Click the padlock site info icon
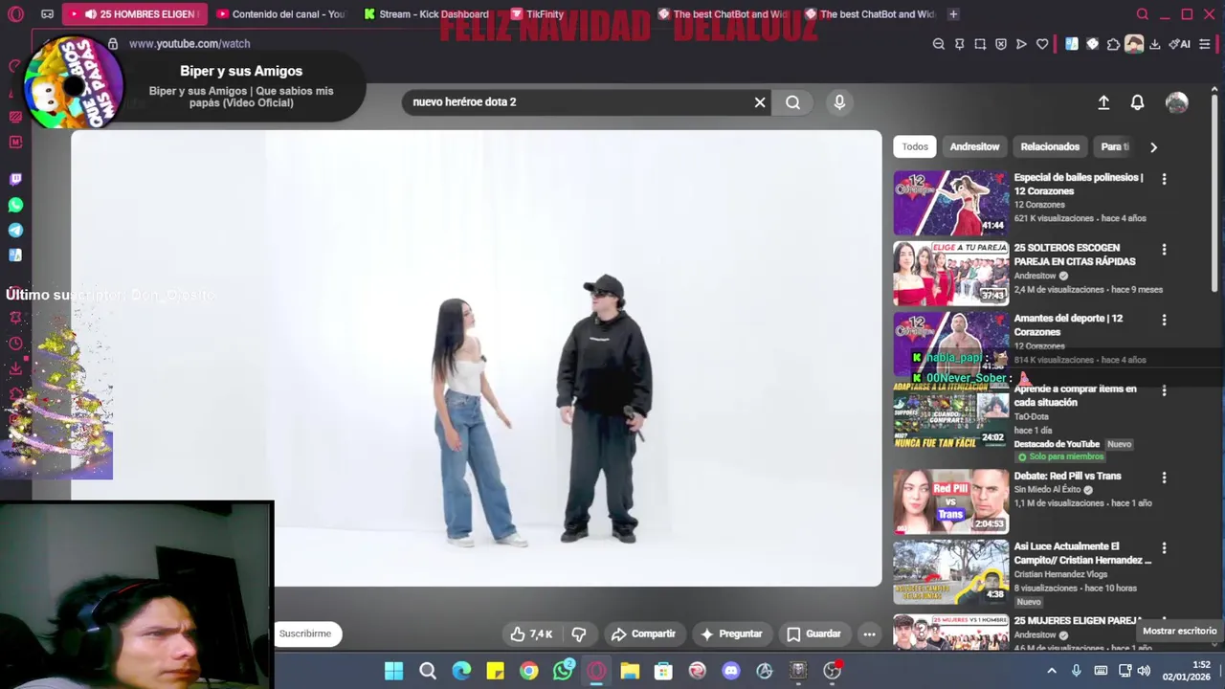 point(113,44)
